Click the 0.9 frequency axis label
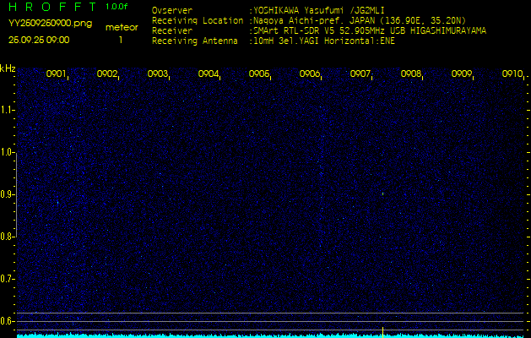The width and height of the screenshot is (531, 338). click(x=6, y=194)
